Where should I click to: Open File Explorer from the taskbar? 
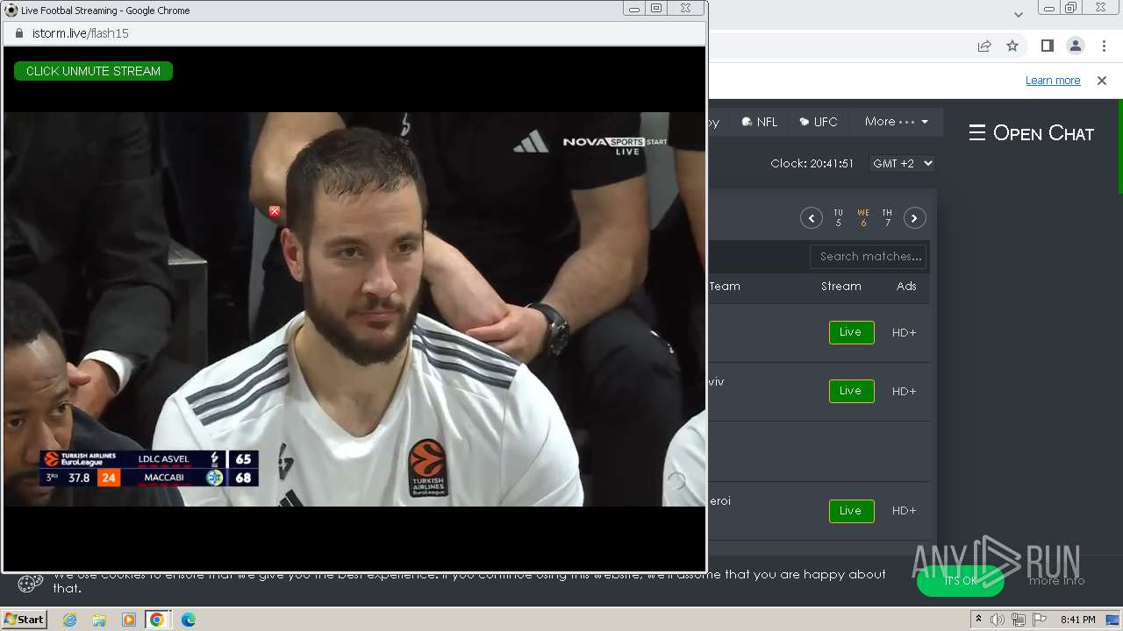tap(99, 620)
